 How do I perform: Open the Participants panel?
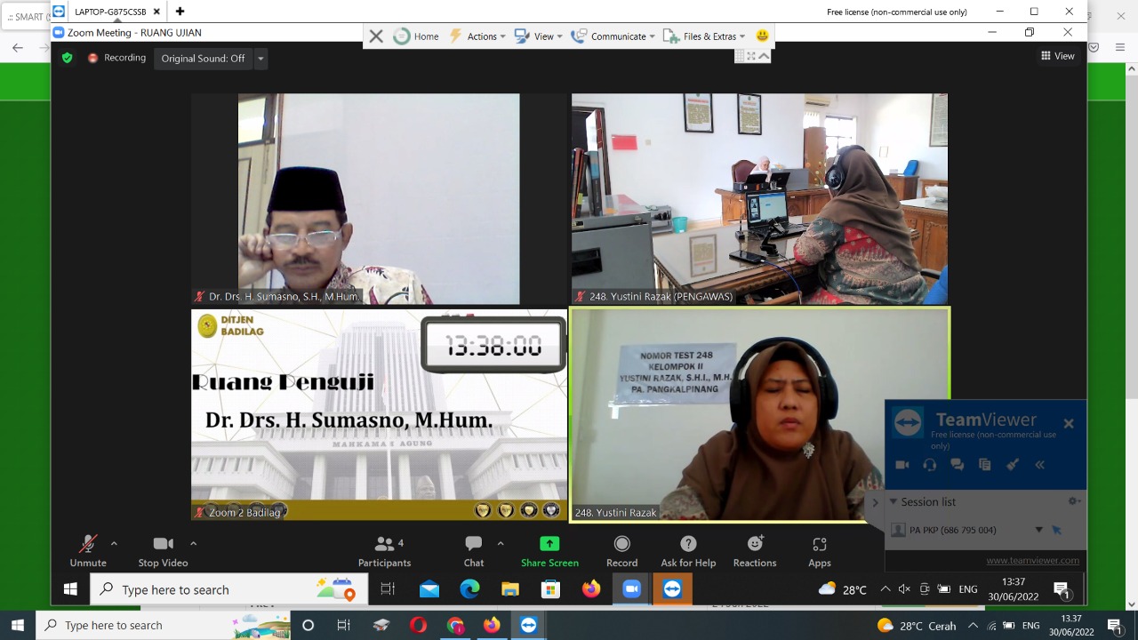384,551
